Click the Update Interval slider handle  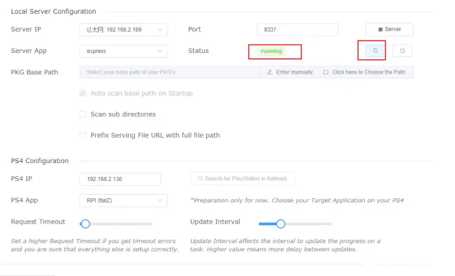click(x=281, y=224)
